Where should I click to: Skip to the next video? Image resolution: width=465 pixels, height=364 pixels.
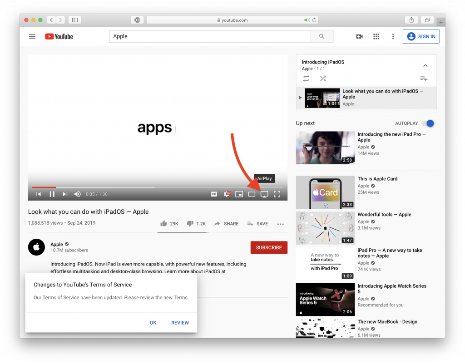click(65, 194)
